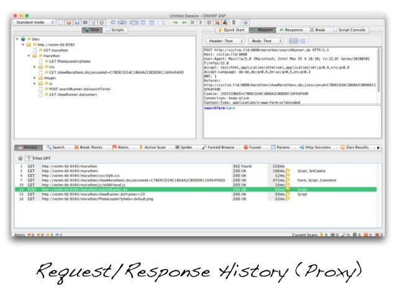
Task: Expand the css folder node
Action: [35, 67]
